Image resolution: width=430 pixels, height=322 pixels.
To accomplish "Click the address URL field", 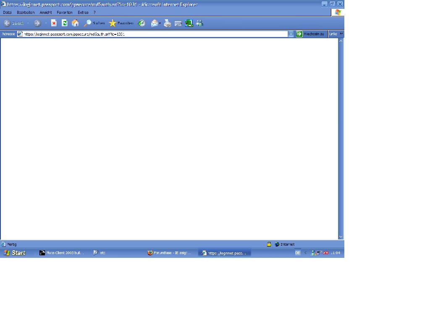I will pos(152,34).
